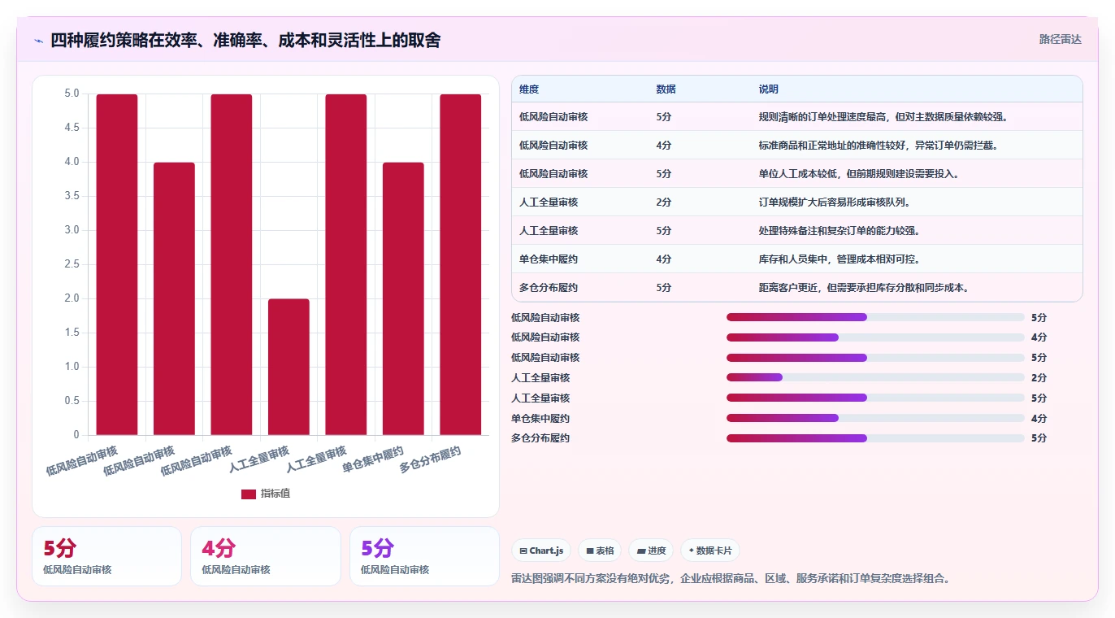The image size is (1115, 618).
Task: Click the 低风险自动审核 4分 progress bar
Action: (875, 337)
